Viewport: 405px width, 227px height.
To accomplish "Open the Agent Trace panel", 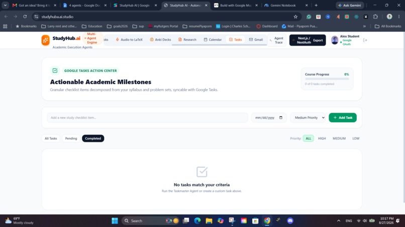I will (x=277, y=40).
